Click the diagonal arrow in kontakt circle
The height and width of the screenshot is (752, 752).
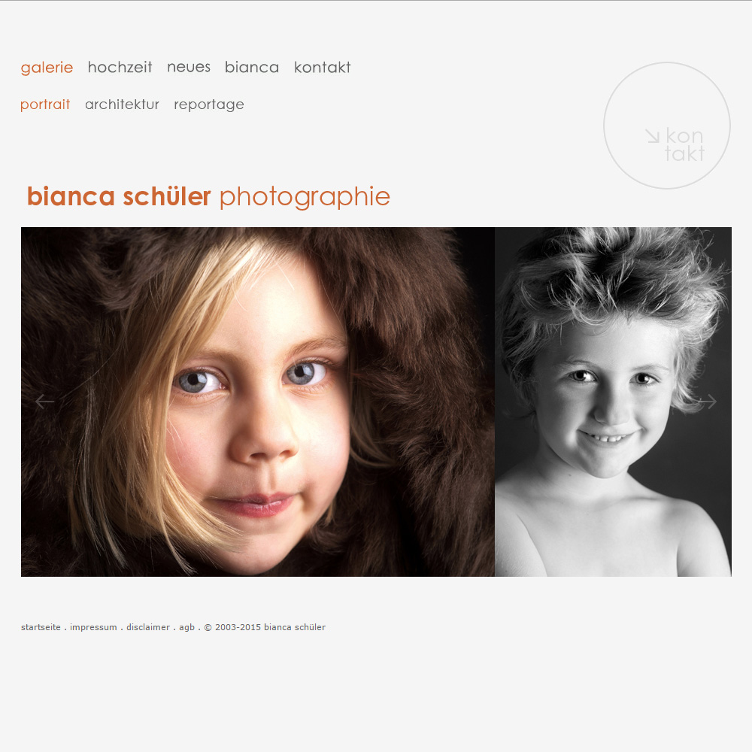click(x=652, y=136)
